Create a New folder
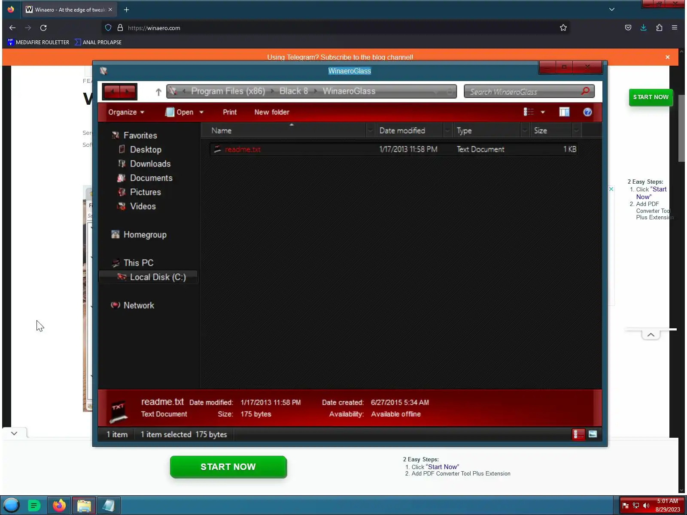The width and height of the screenshot is (687, 515). (x=272, y=112)
